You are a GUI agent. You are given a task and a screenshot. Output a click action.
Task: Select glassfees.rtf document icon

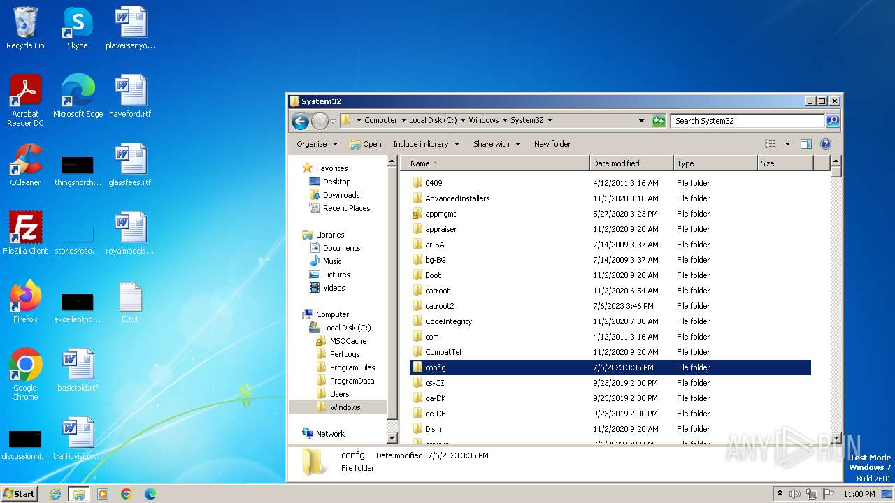coord(130,165)
